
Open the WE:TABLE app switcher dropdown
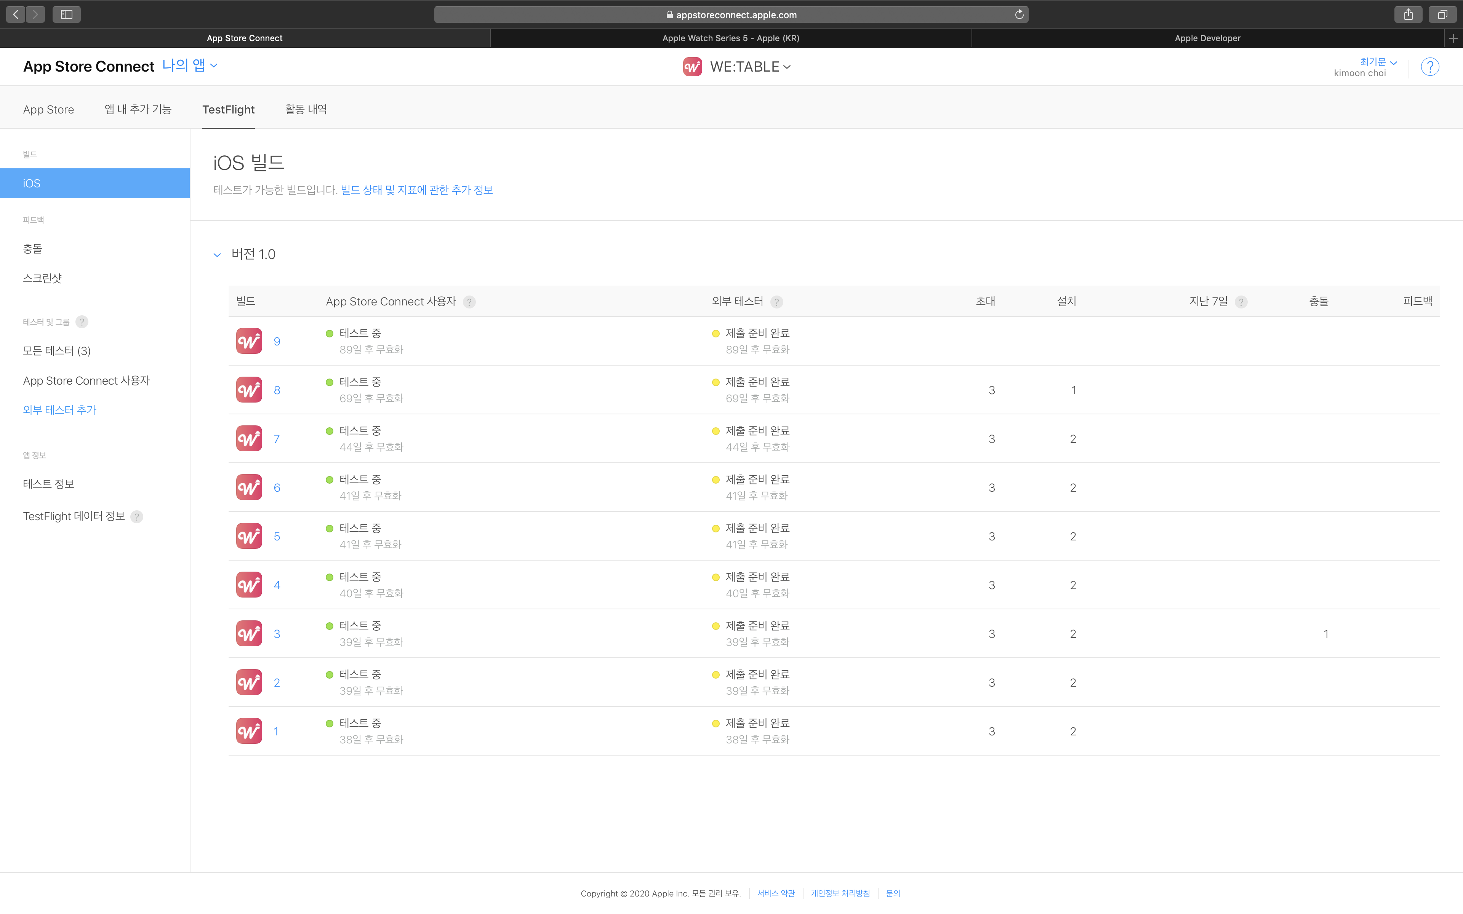(x=750, y=67)
